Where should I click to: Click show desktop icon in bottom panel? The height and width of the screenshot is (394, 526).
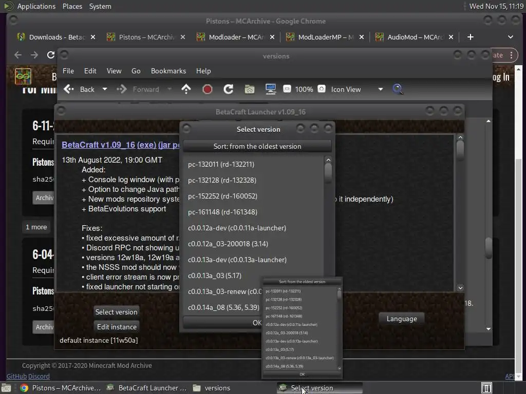click(6, 388)
